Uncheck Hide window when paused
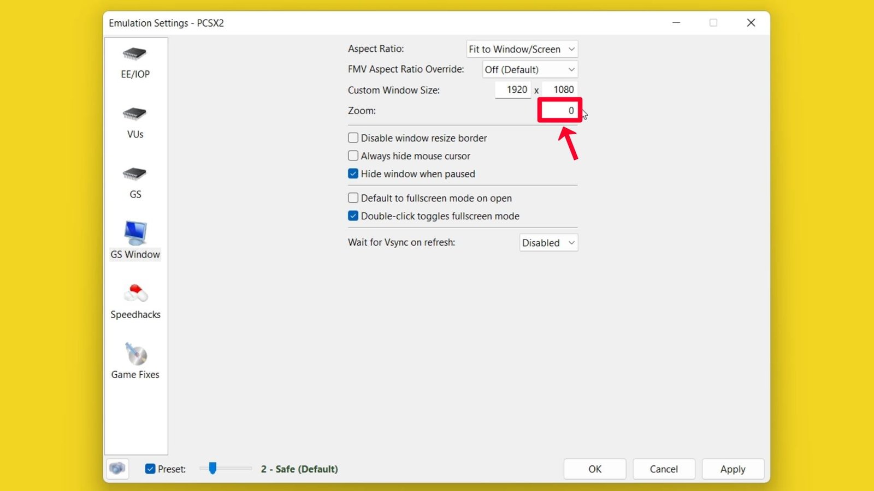874x491 pixels. pos(353,174)
